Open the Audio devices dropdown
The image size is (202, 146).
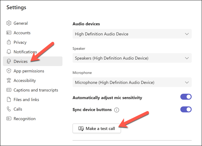click(x=132, y=34)
